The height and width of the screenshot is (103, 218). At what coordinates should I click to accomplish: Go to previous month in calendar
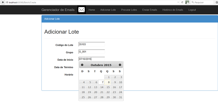tap(82, 65)
